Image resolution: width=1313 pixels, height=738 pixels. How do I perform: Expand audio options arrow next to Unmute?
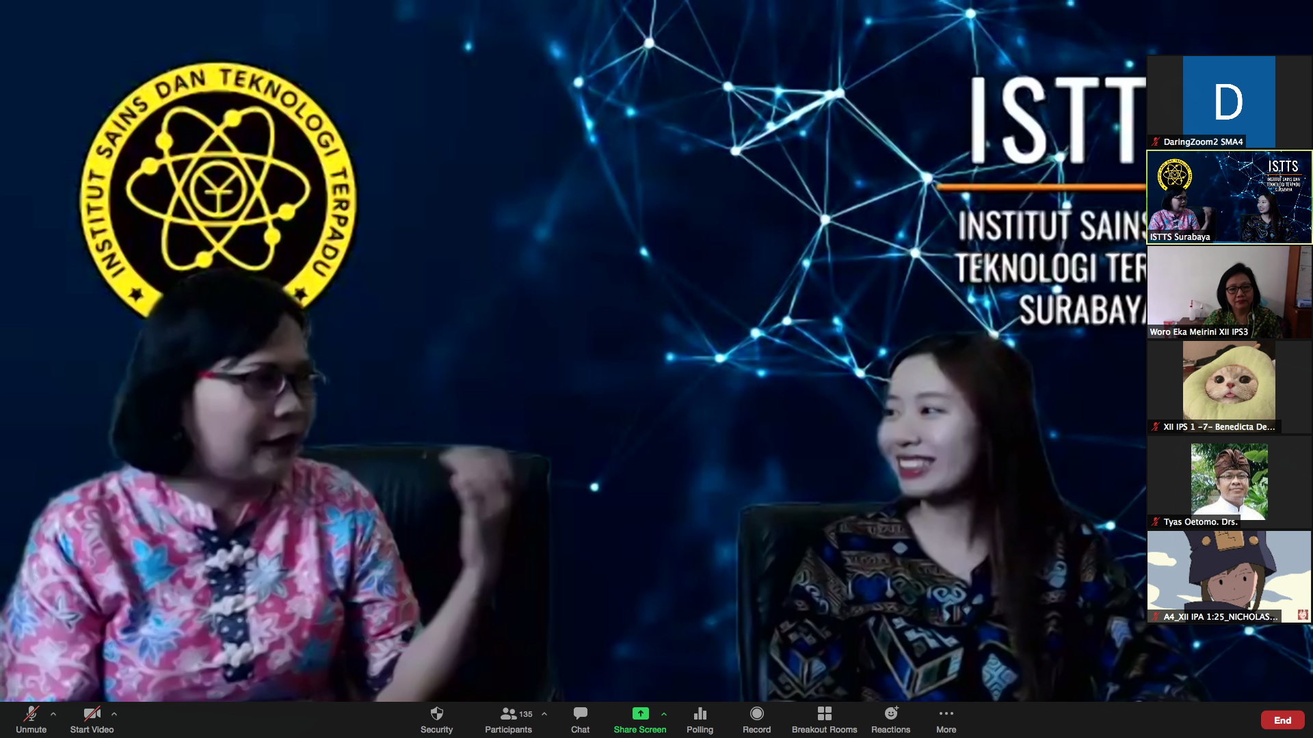click(x=53, y=714)
